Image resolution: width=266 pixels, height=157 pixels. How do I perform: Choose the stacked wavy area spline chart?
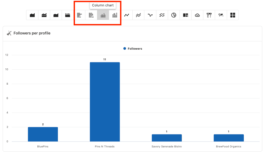[x=68, y=15]
